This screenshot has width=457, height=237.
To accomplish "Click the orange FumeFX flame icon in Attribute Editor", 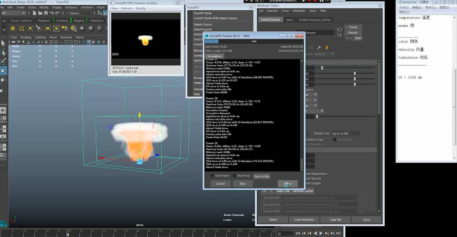I will pyautogui.click(x=327, y=48).
